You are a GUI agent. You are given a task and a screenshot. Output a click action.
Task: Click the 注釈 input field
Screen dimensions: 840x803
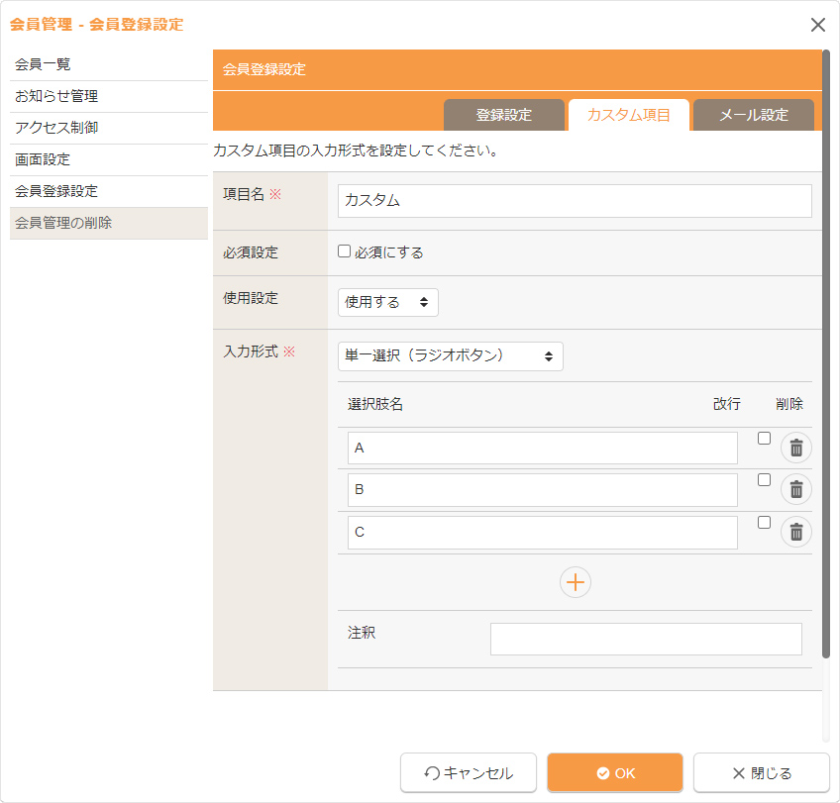pos(646,639)
